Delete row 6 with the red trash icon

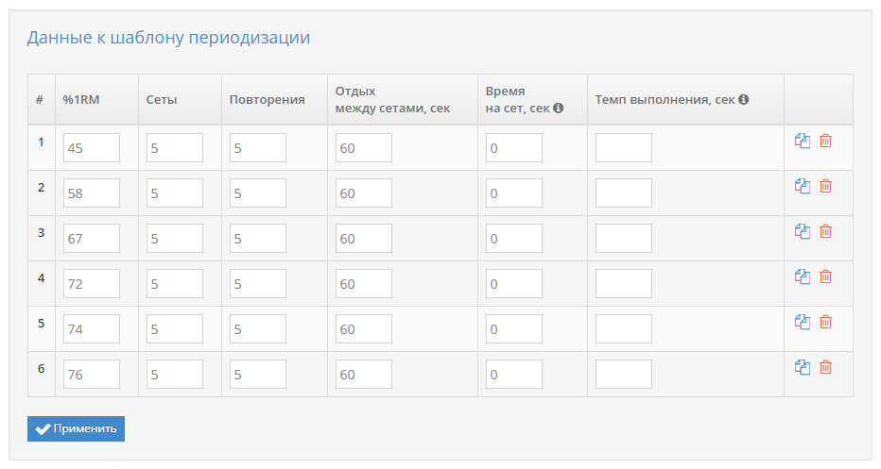point(825,367)
